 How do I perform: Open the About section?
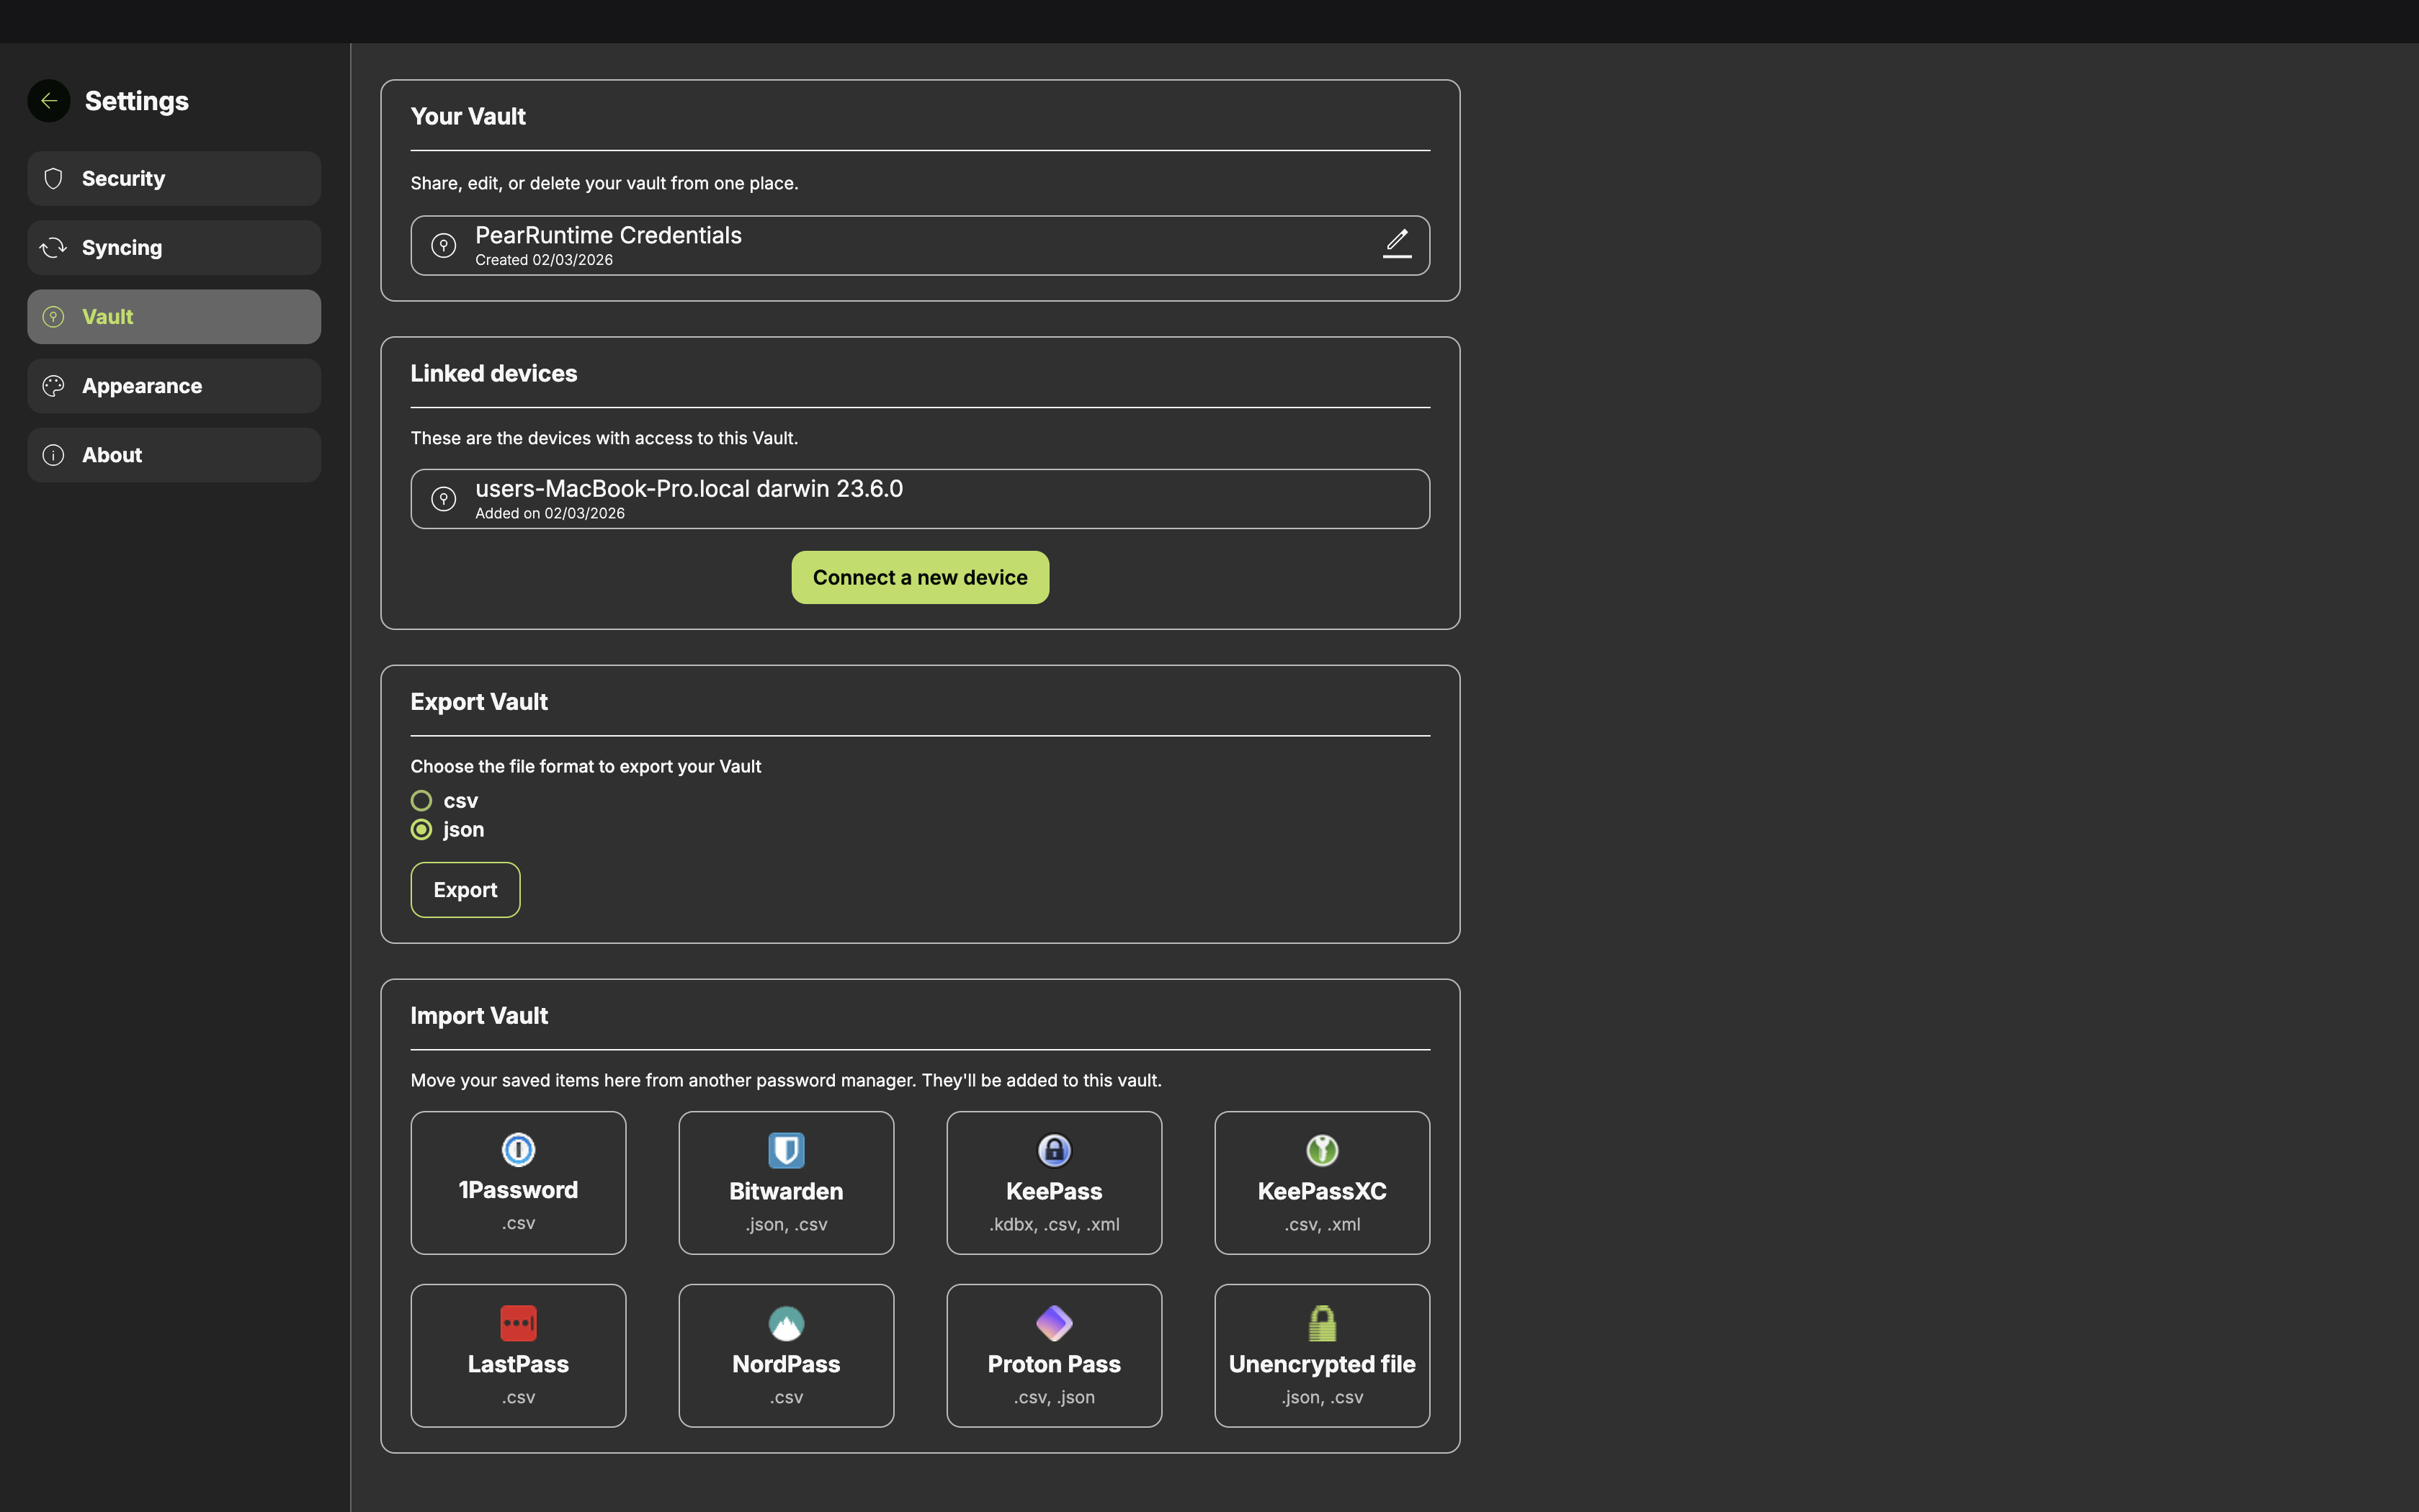point(174,455)
